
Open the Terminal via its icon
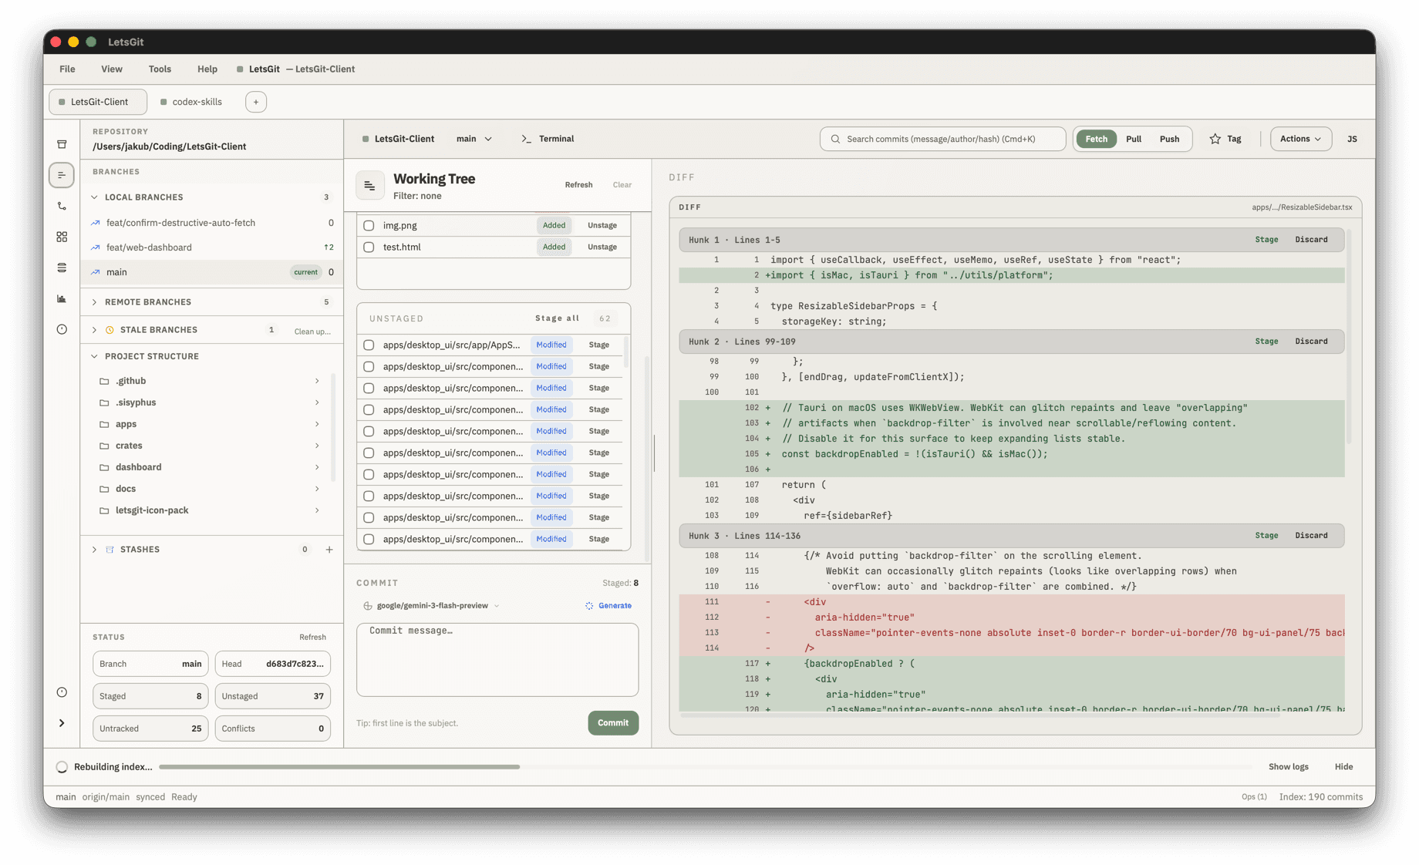527,139
